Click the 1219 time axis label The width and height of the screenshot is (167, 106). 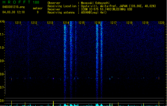145,23
